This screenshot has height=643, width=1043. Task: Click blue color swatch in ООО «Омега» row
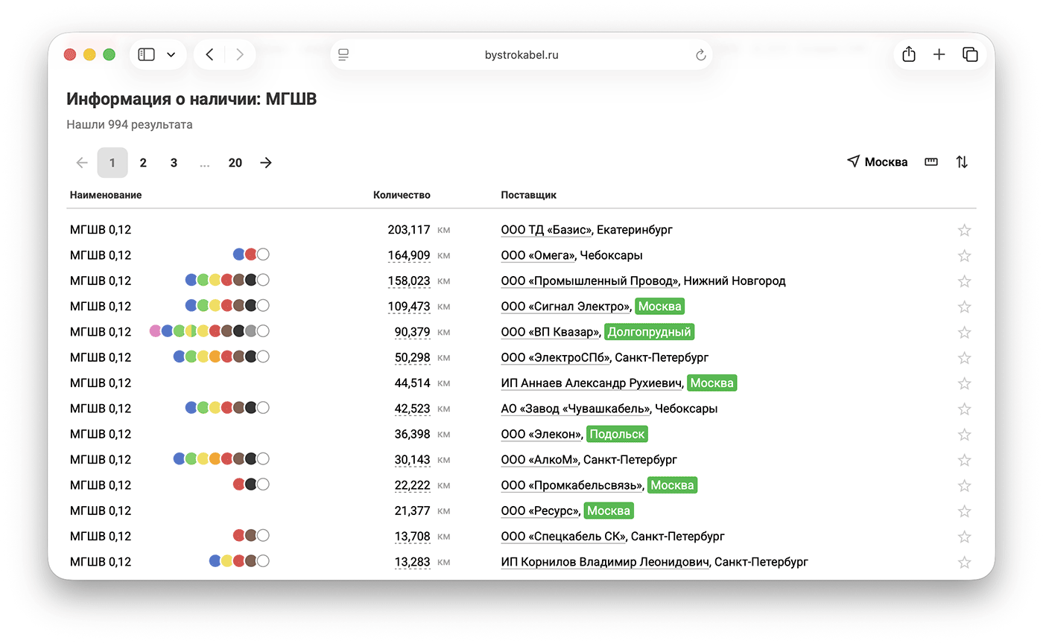[239, 255]
